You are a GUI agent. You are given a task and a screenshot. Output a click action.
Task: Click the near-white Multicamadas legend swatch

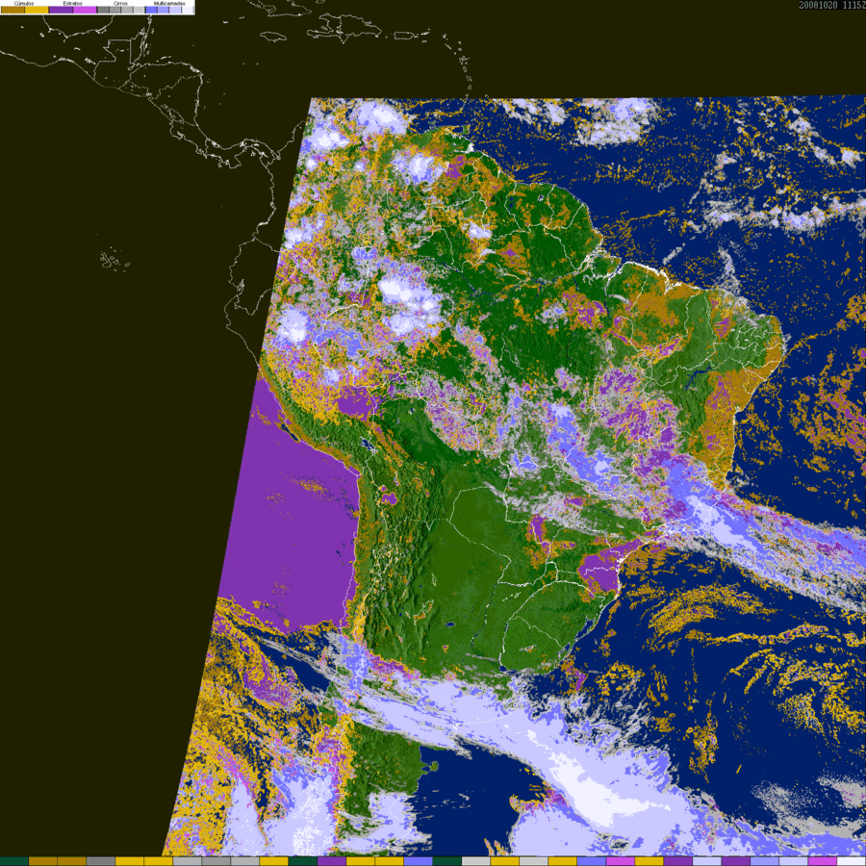(187, 10)
